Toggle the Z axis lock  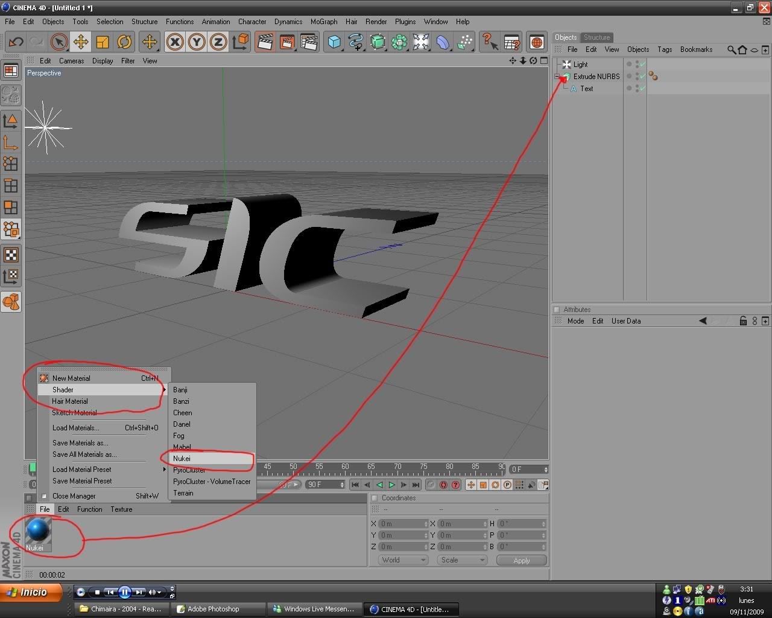click(x=218, y=42)
